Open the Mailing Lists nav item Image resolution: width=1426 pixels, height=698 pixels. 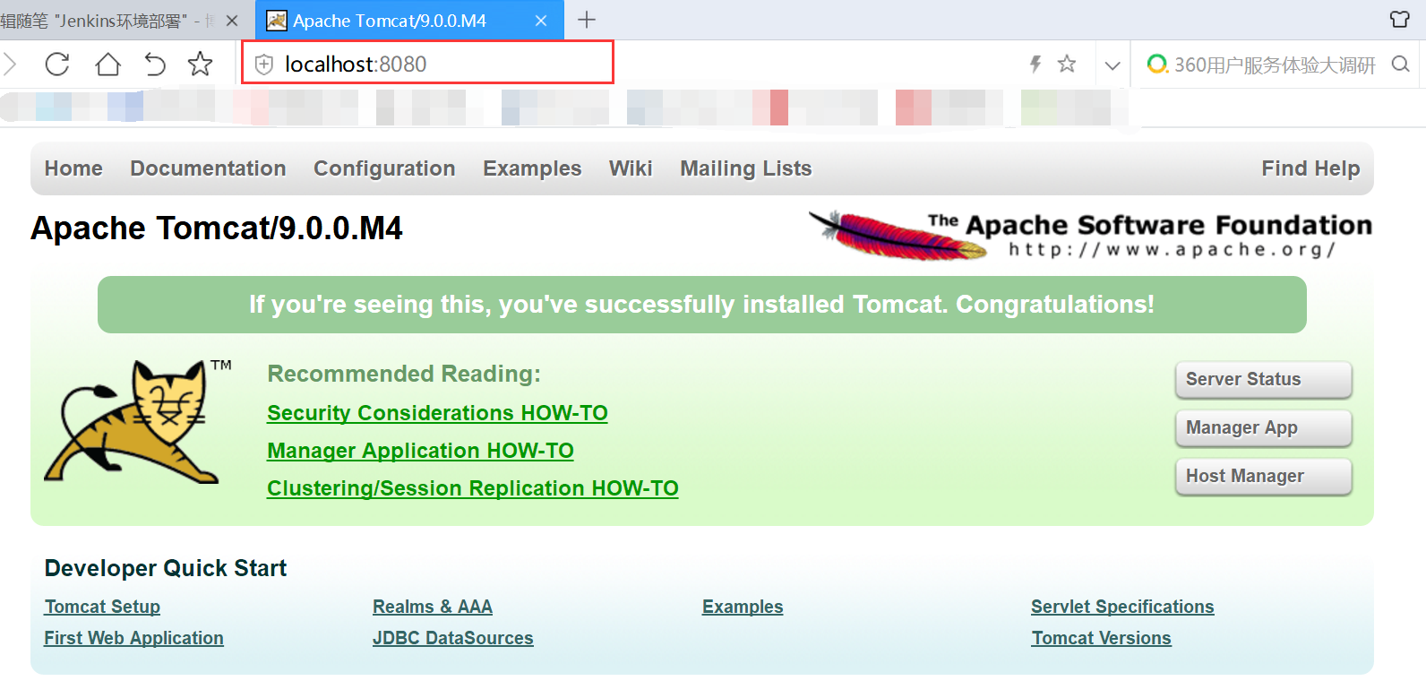pos(746,168)
